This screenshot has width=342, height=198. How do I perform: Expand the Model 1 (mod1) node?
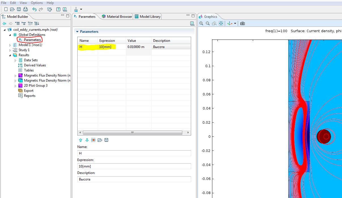(x=10, y=45)
